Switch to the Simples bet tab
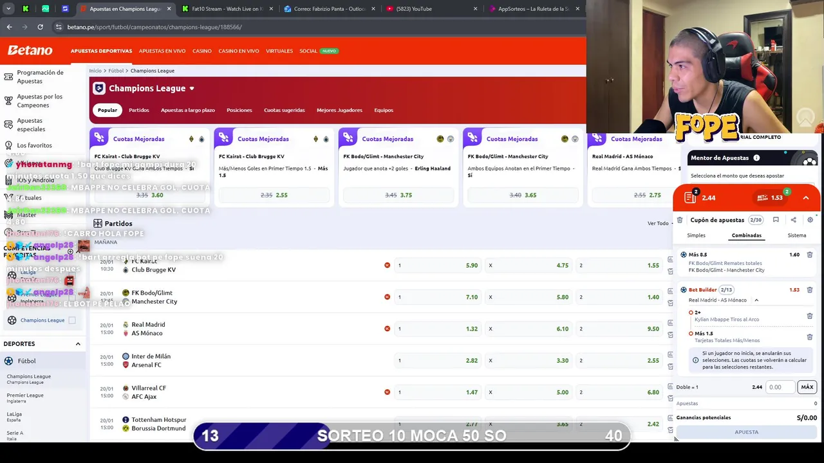This screenshot has width=824, height=463. pos(696,235)
